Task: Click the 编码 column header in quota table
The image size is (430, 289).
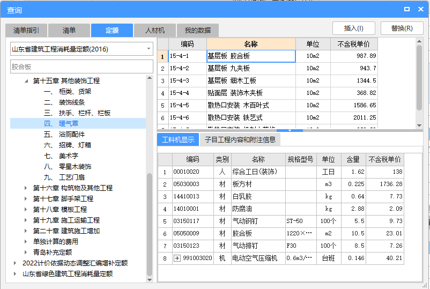Action: 187,44
